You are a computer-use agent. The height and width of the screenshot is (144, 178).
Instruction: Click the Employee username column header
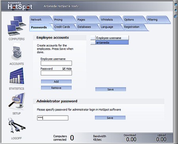coord(112,38)
